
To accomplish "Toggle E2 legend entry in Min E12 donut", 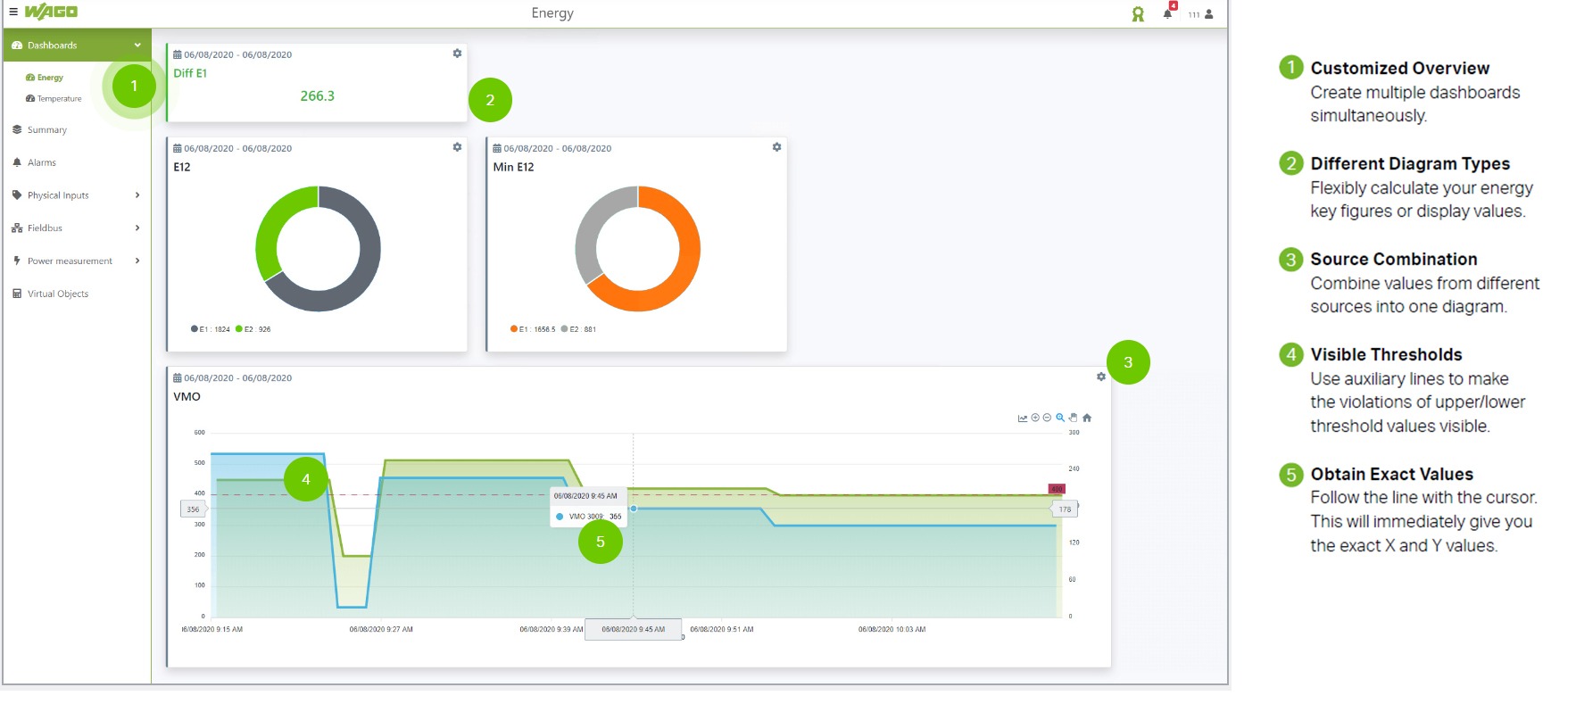I will point(579,329).
